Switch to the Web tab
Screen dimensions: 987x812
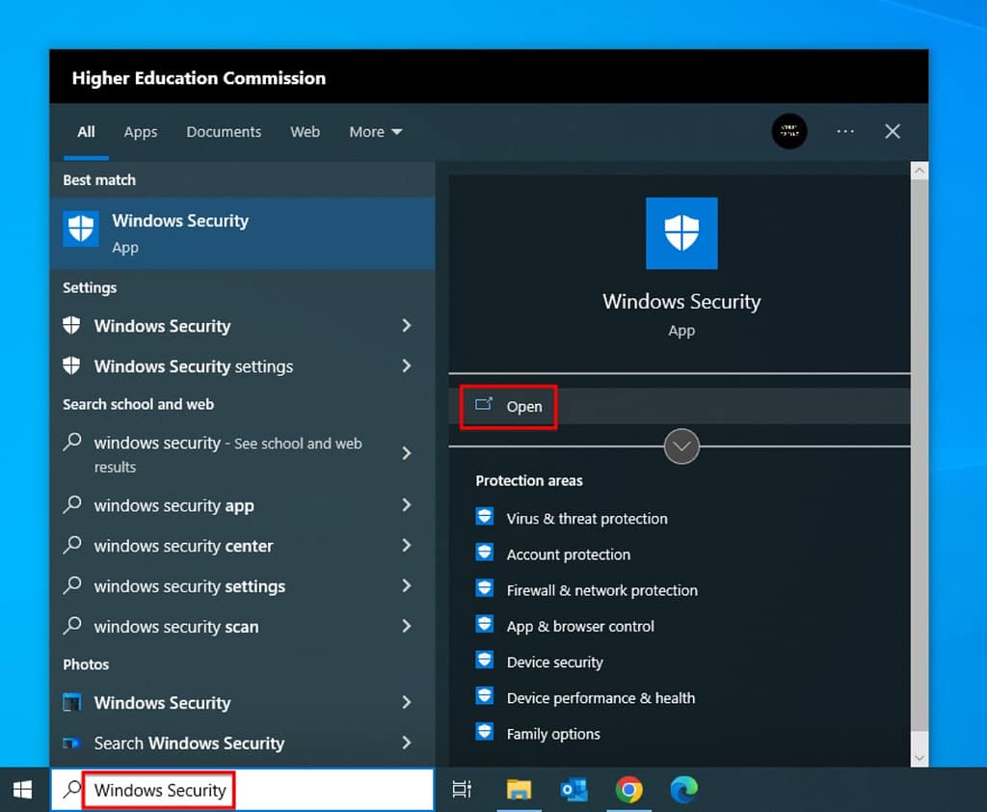[306, 132]
